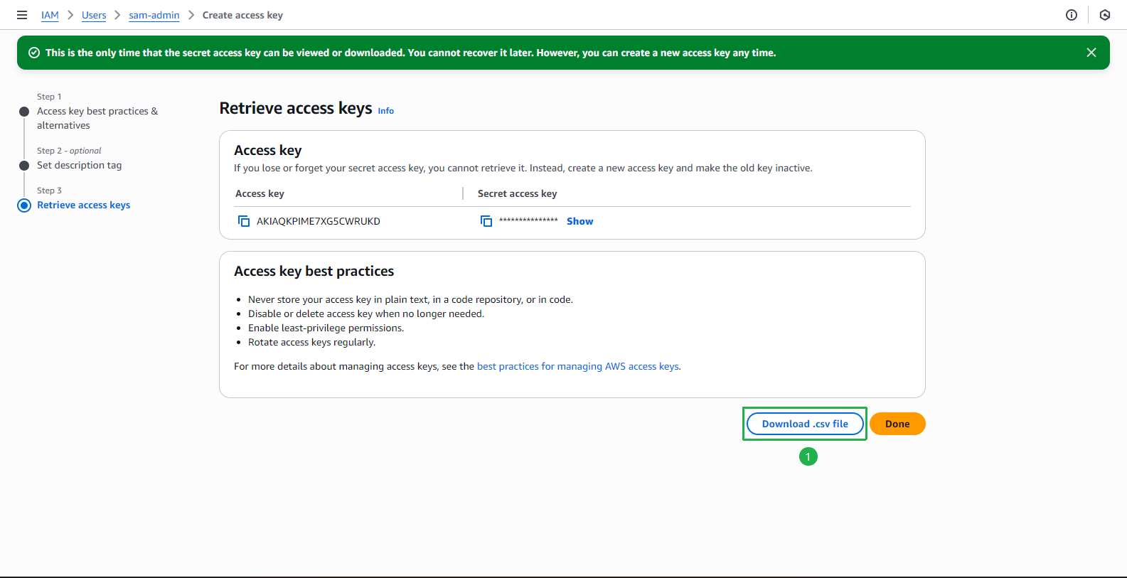Click the Secret access key column header

coord(517,193)
